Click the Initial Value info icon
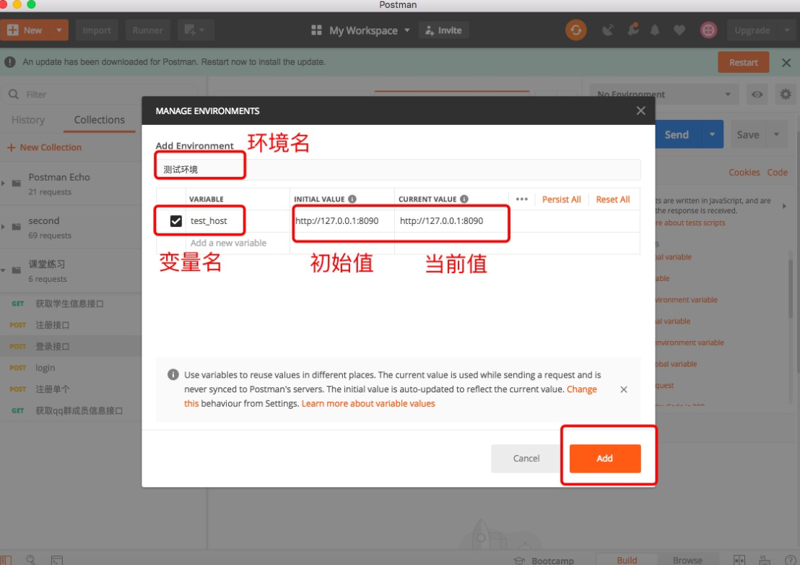This screenshot has width=800, height=565. (x=352, y=199)
